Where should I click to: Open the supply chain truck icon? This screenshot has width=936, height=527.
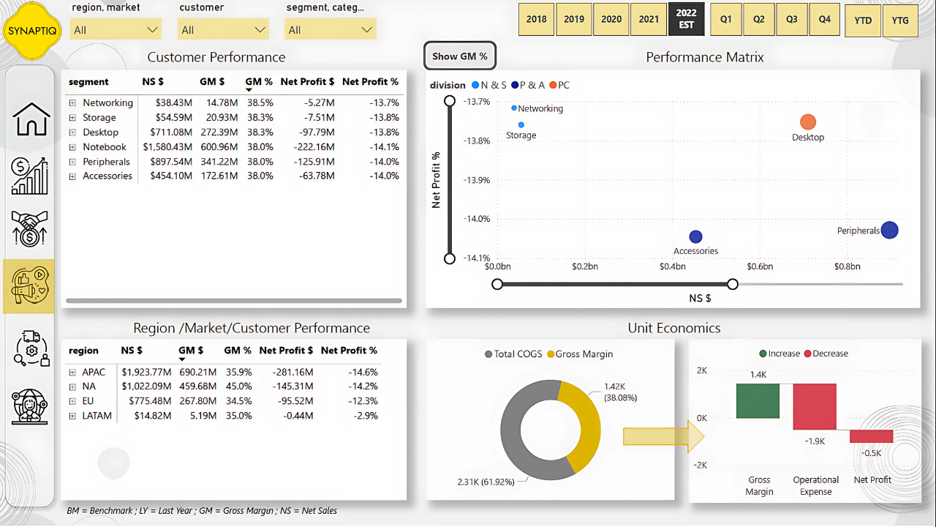31,348
